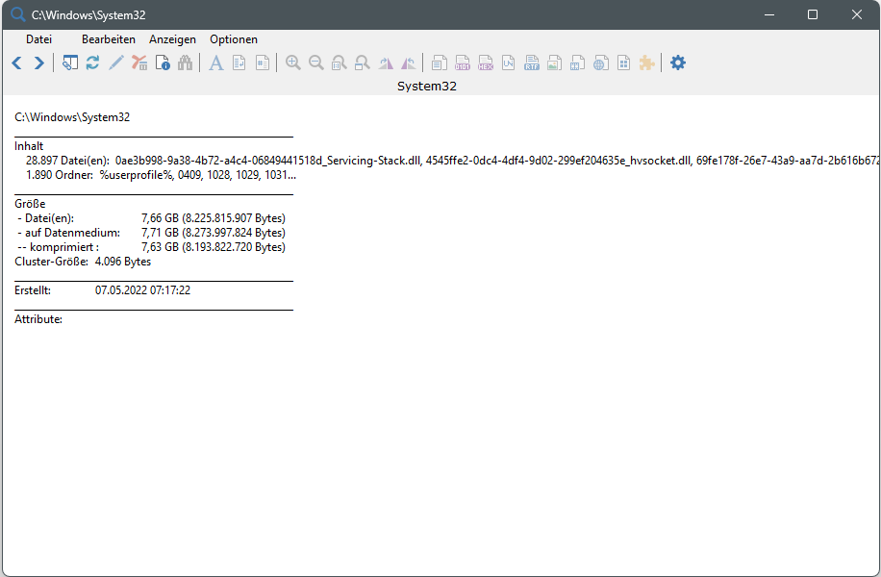
Task: Click the auf Datenmedium label
Action: 69,233
